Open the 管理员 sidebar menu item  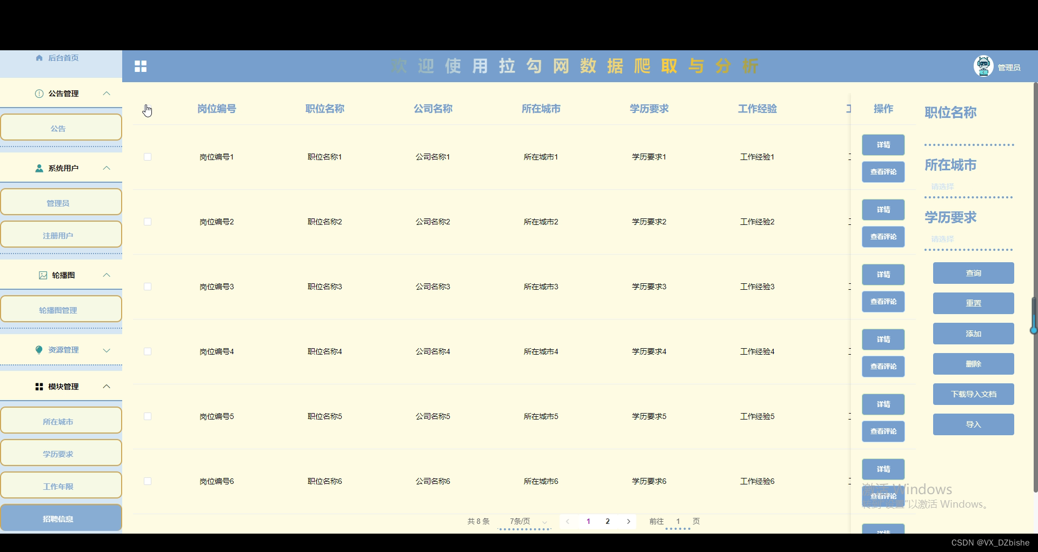[x=61, y=203]
